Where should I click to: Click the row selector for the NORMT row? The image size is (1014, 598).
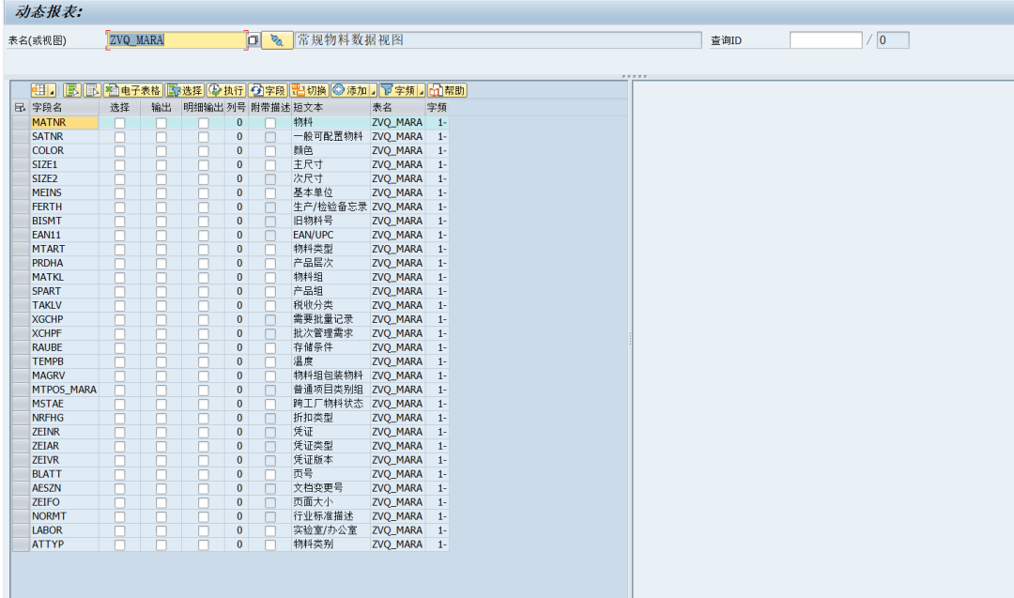point(21,516)
